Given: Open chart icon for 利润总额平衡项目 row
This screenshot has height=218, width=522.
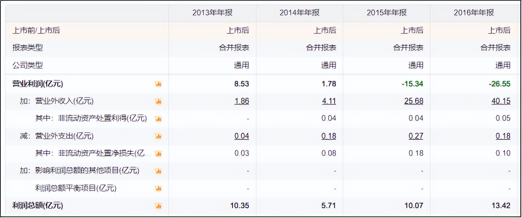Looking at the screenshot, I should click(x=158, y=188).
